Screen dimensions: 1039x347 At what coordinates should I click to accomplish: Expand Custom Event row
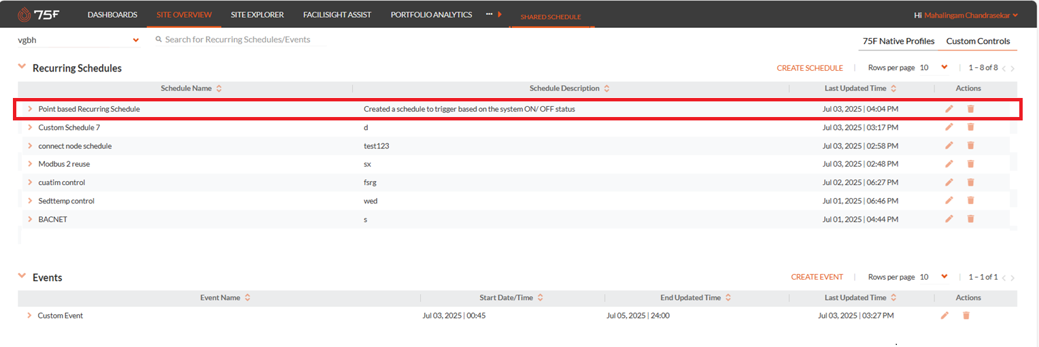pyautogui.click(x=30, y=316)
